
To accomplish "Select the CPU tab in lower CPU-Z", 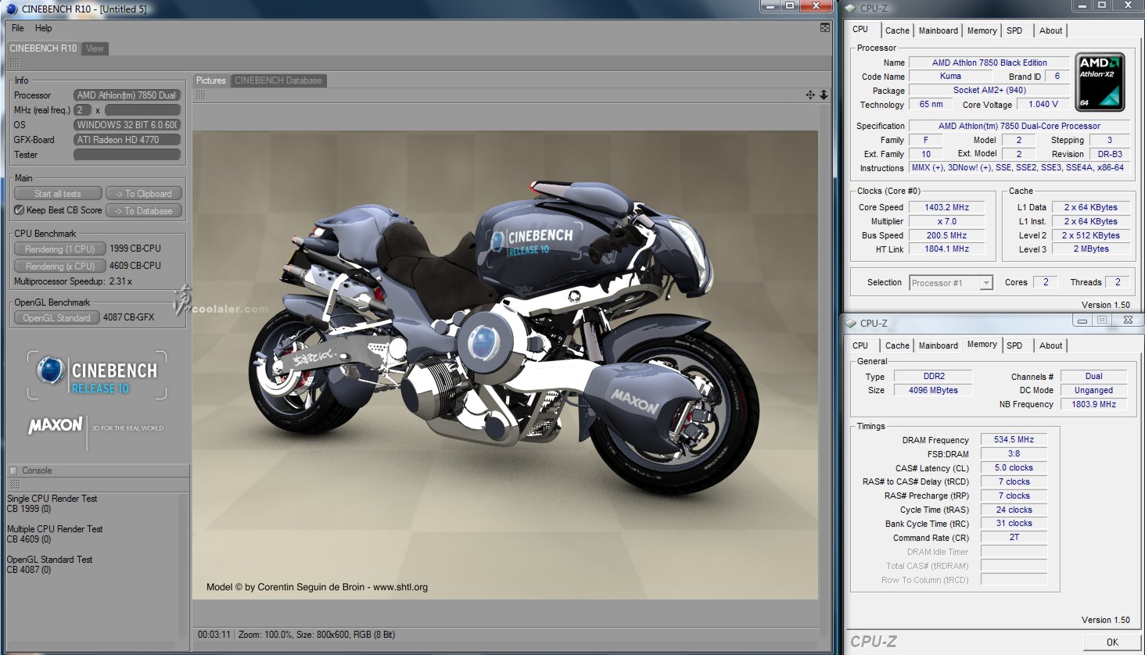I will [x=860, y=345].
